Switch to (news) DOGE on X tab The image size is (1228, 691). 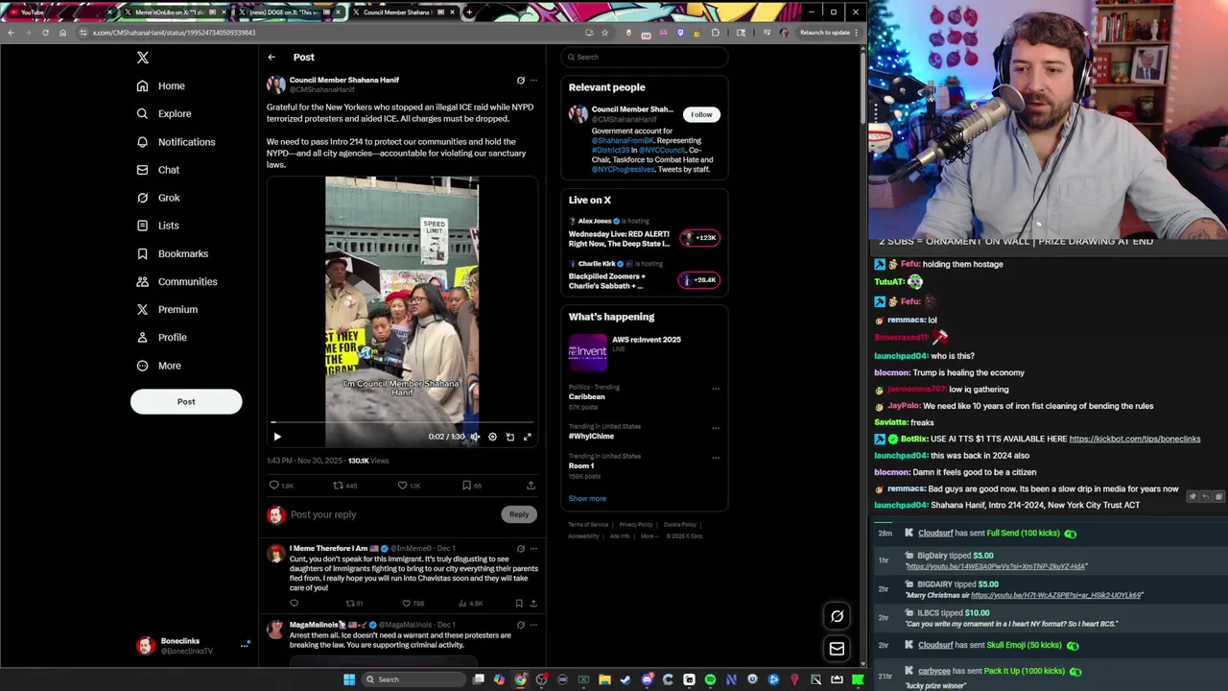tap(290, 12)
